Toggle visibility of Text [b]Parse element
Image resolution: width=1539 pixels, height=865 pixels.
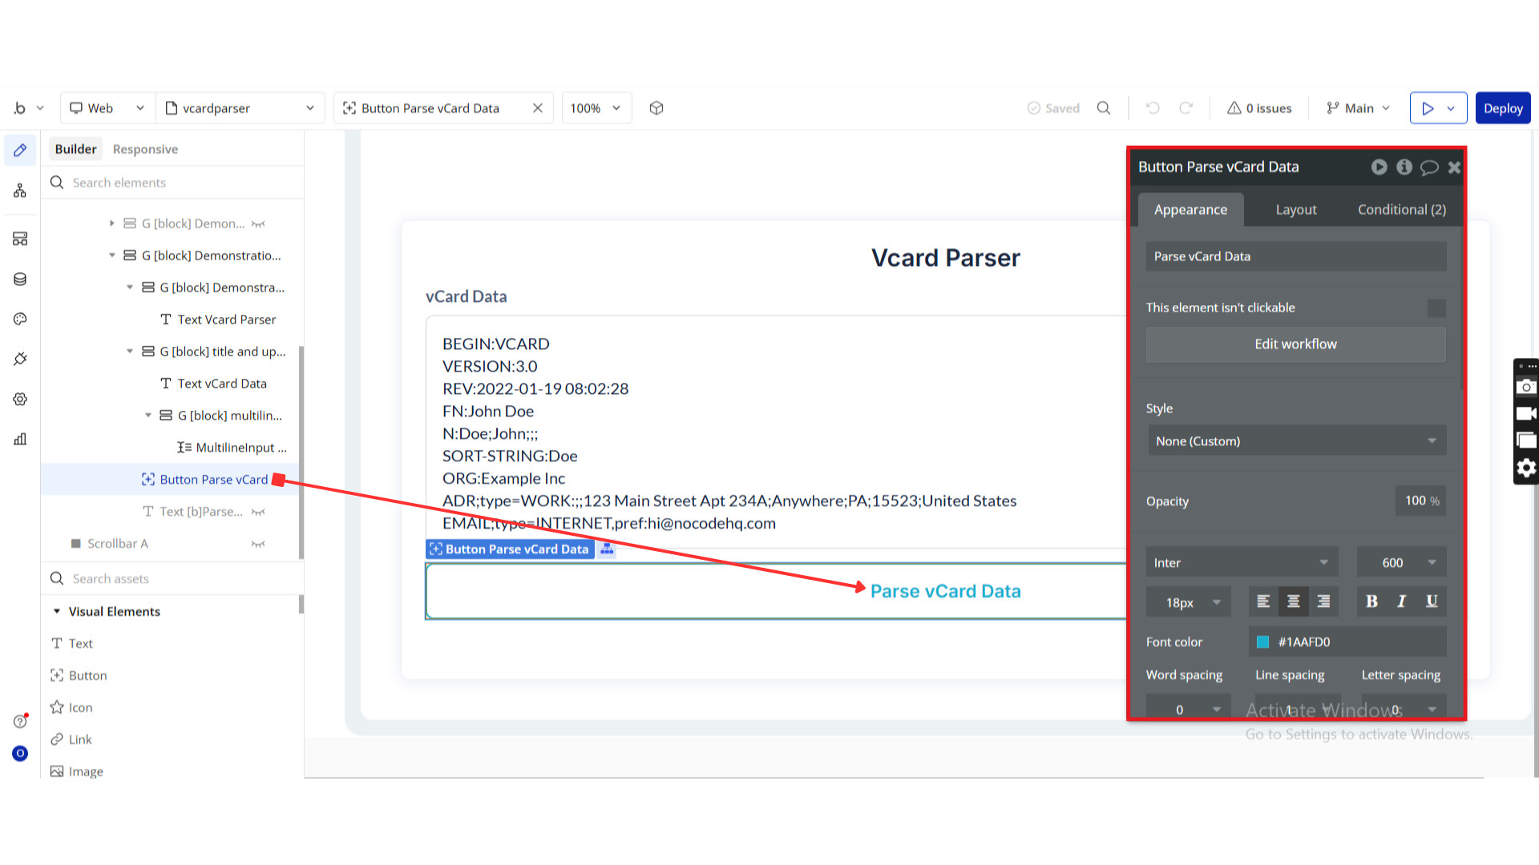pos(257,512)
